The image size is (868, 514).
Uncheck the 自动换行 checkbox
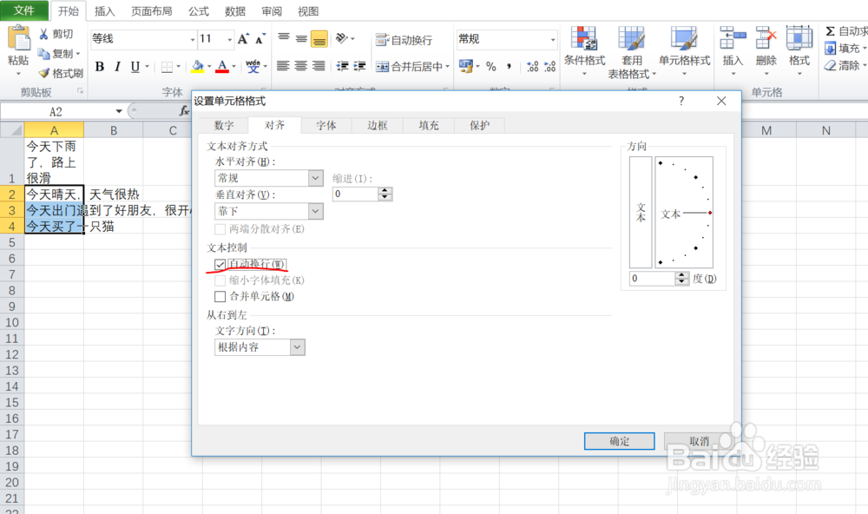[220, 264]
